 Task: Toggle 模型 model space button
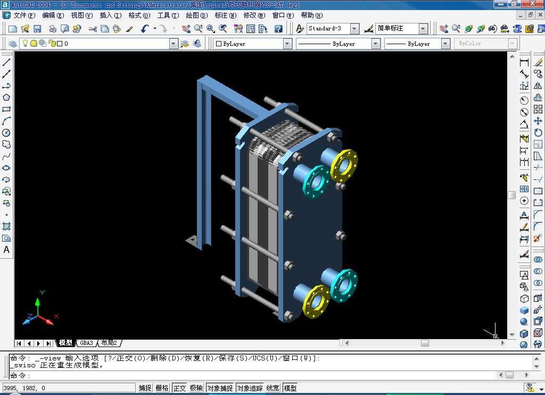pos(290,388)
